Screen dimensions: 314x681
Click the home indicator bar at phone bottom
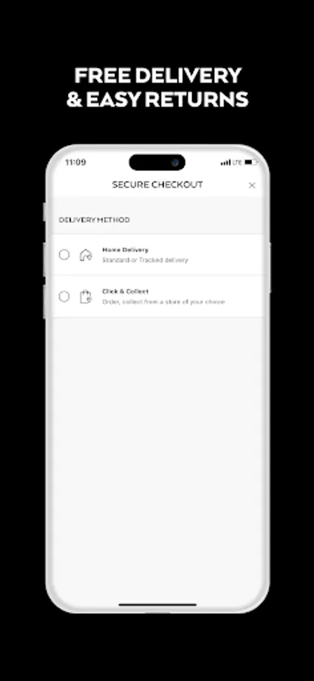click(x=157, y=604)
